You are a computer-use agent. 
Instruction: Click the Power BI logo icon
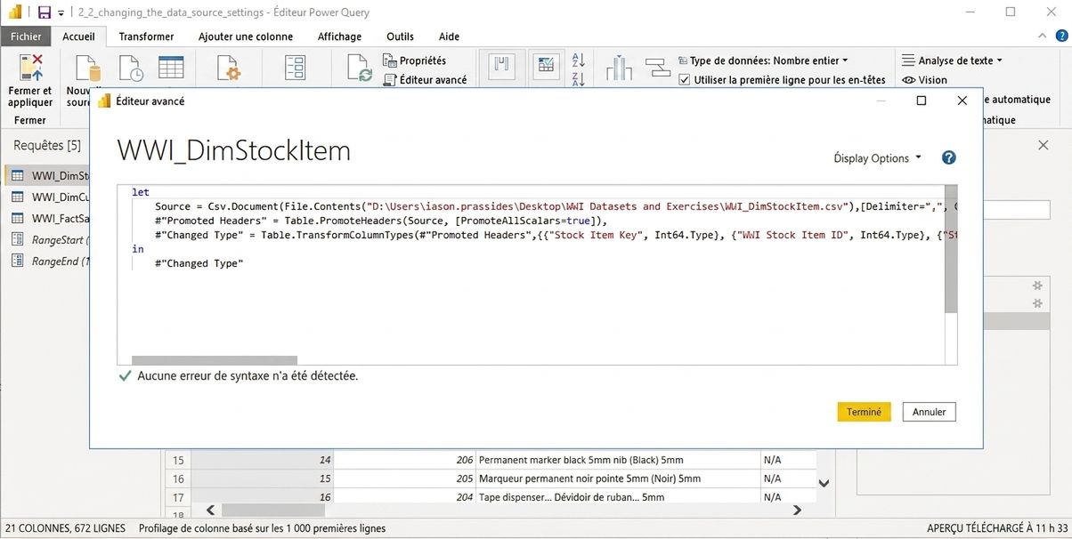point(15,12)
